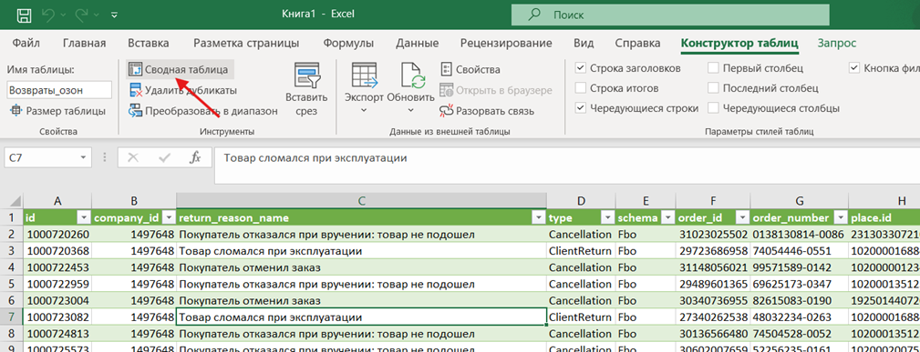Toggle the Кнопка фильтра checkbox
The image size is (920, 352).
click(854, 68)
